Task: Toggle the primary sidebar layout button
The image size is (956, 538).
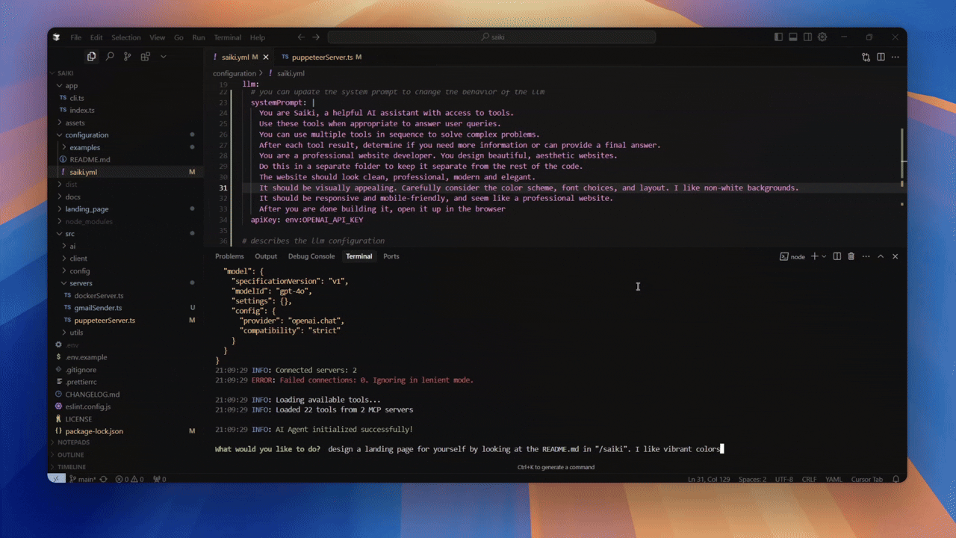Action: point(778,37)
